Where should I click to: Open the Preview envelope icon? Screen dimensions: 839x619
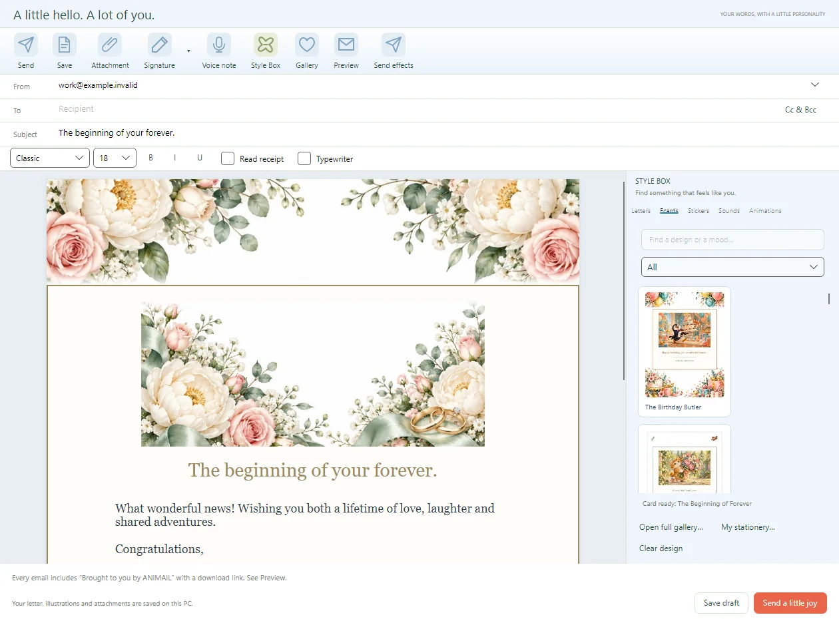pyautogui.click(x=346, y=45)
